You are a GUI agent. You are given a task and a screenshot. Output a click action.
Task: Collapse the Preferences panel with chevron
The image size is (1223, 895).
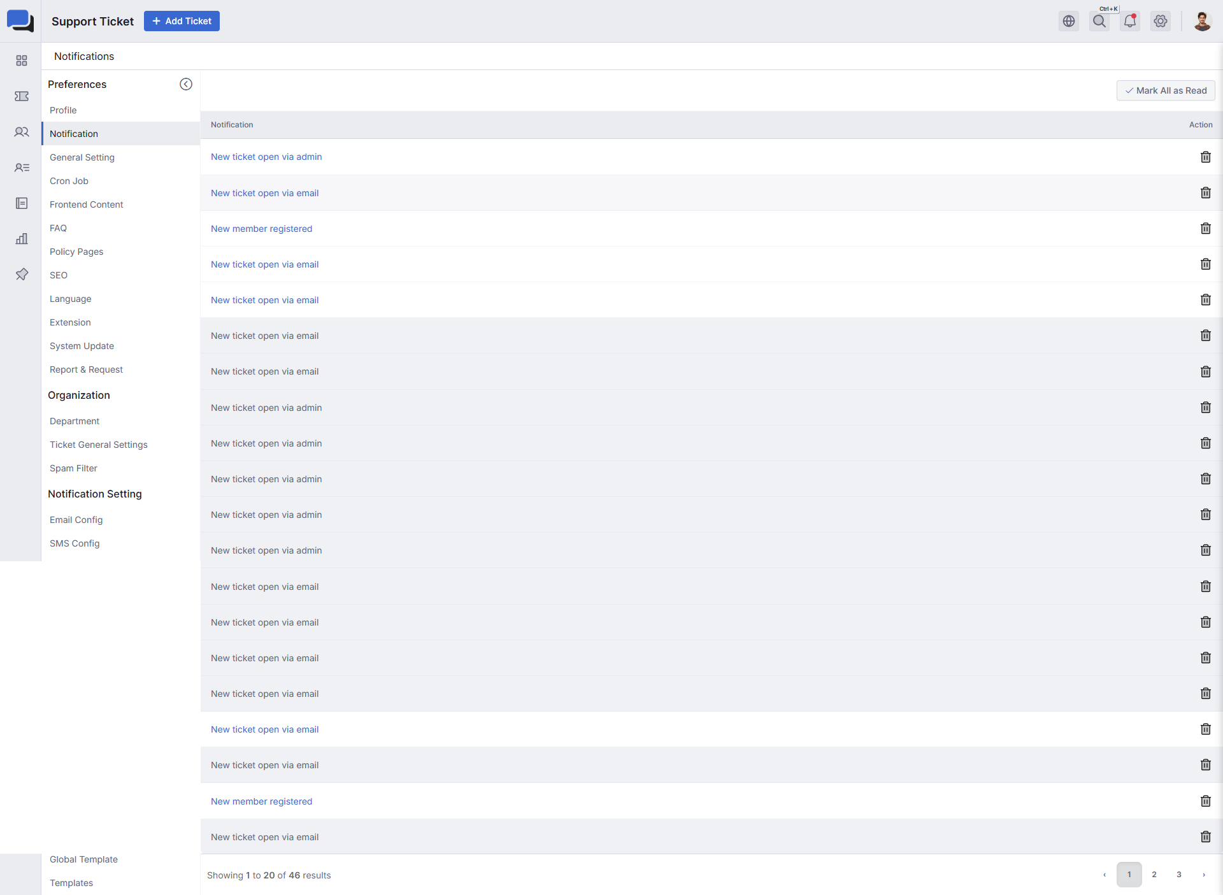click(185, 84)
